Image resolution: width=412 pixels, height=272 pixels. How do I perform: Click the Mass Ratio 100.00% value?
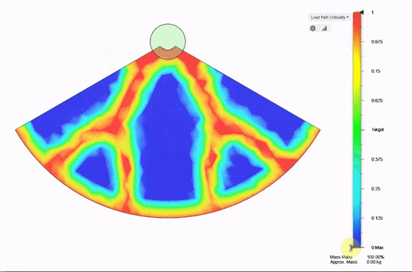(x=376, y=257)
